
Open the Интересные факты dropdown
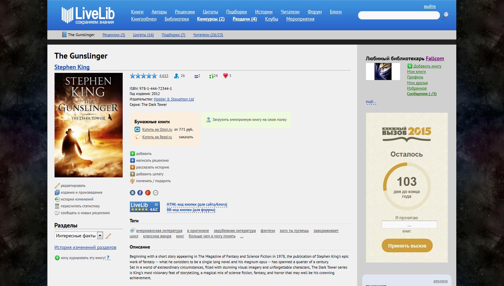point(79,236)
